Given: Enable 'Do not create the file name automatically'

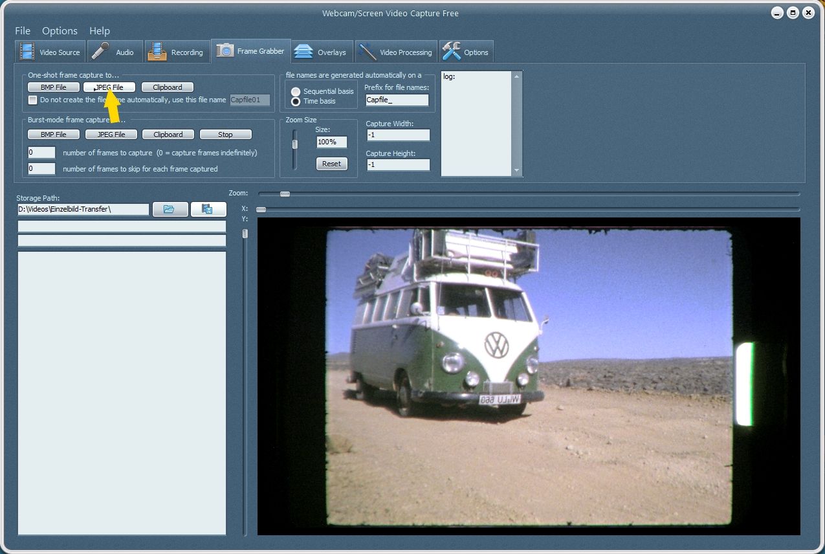Looking at the screenshot, I should click(33, 100).
